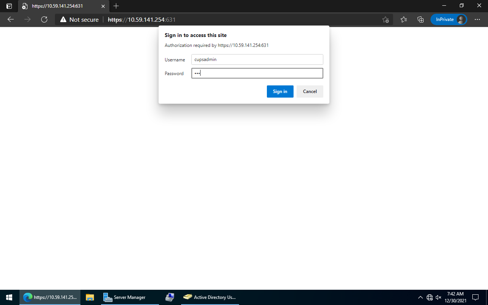Open Active Directory Users from taskbar
Viewport: 488px width, 305px height.
[210, 297]
